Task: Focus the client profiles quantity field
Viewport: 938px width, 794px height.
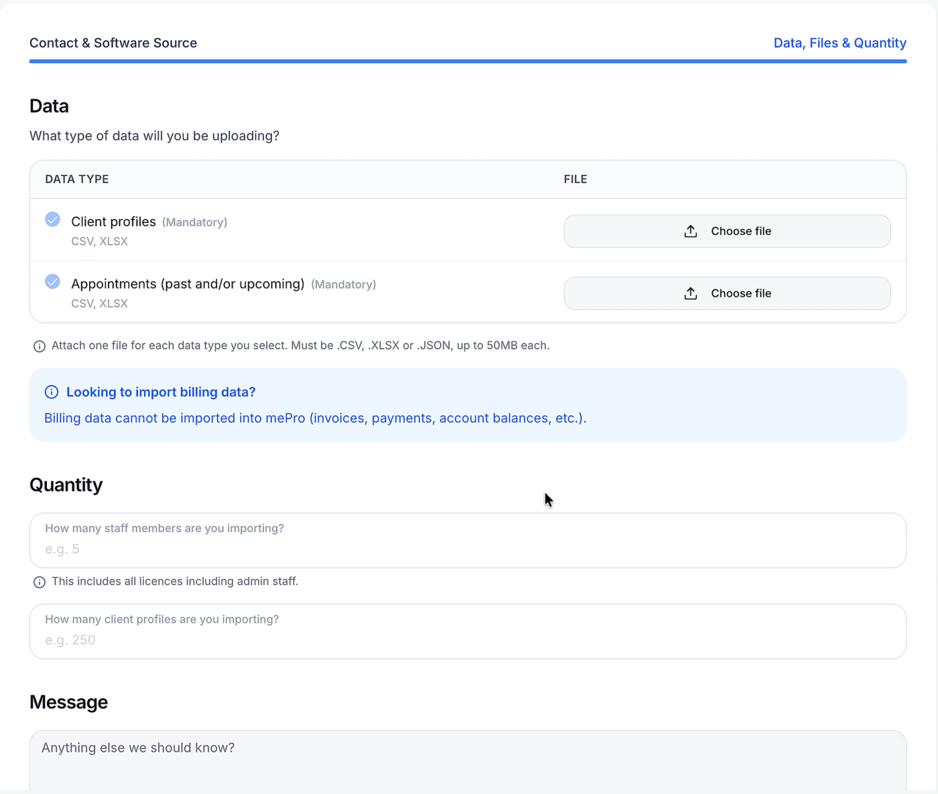Action: click(x=468, y=631)
